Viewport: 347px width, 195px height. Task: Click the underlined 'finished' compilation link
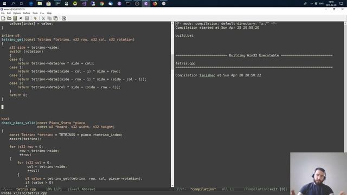tap(207, 75)
